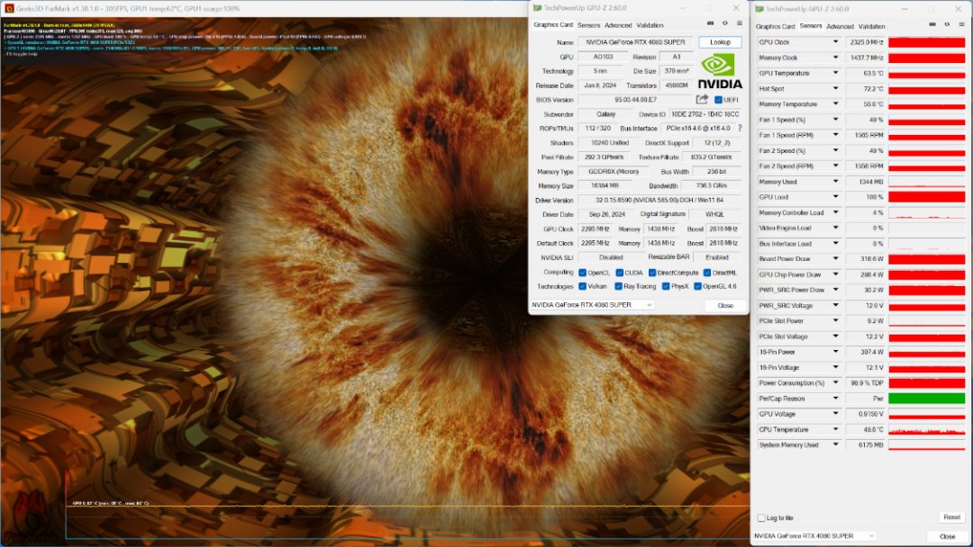
Task: Select Graphics Card tab in left GPU-Z window
Action: (x=553, y=25)
